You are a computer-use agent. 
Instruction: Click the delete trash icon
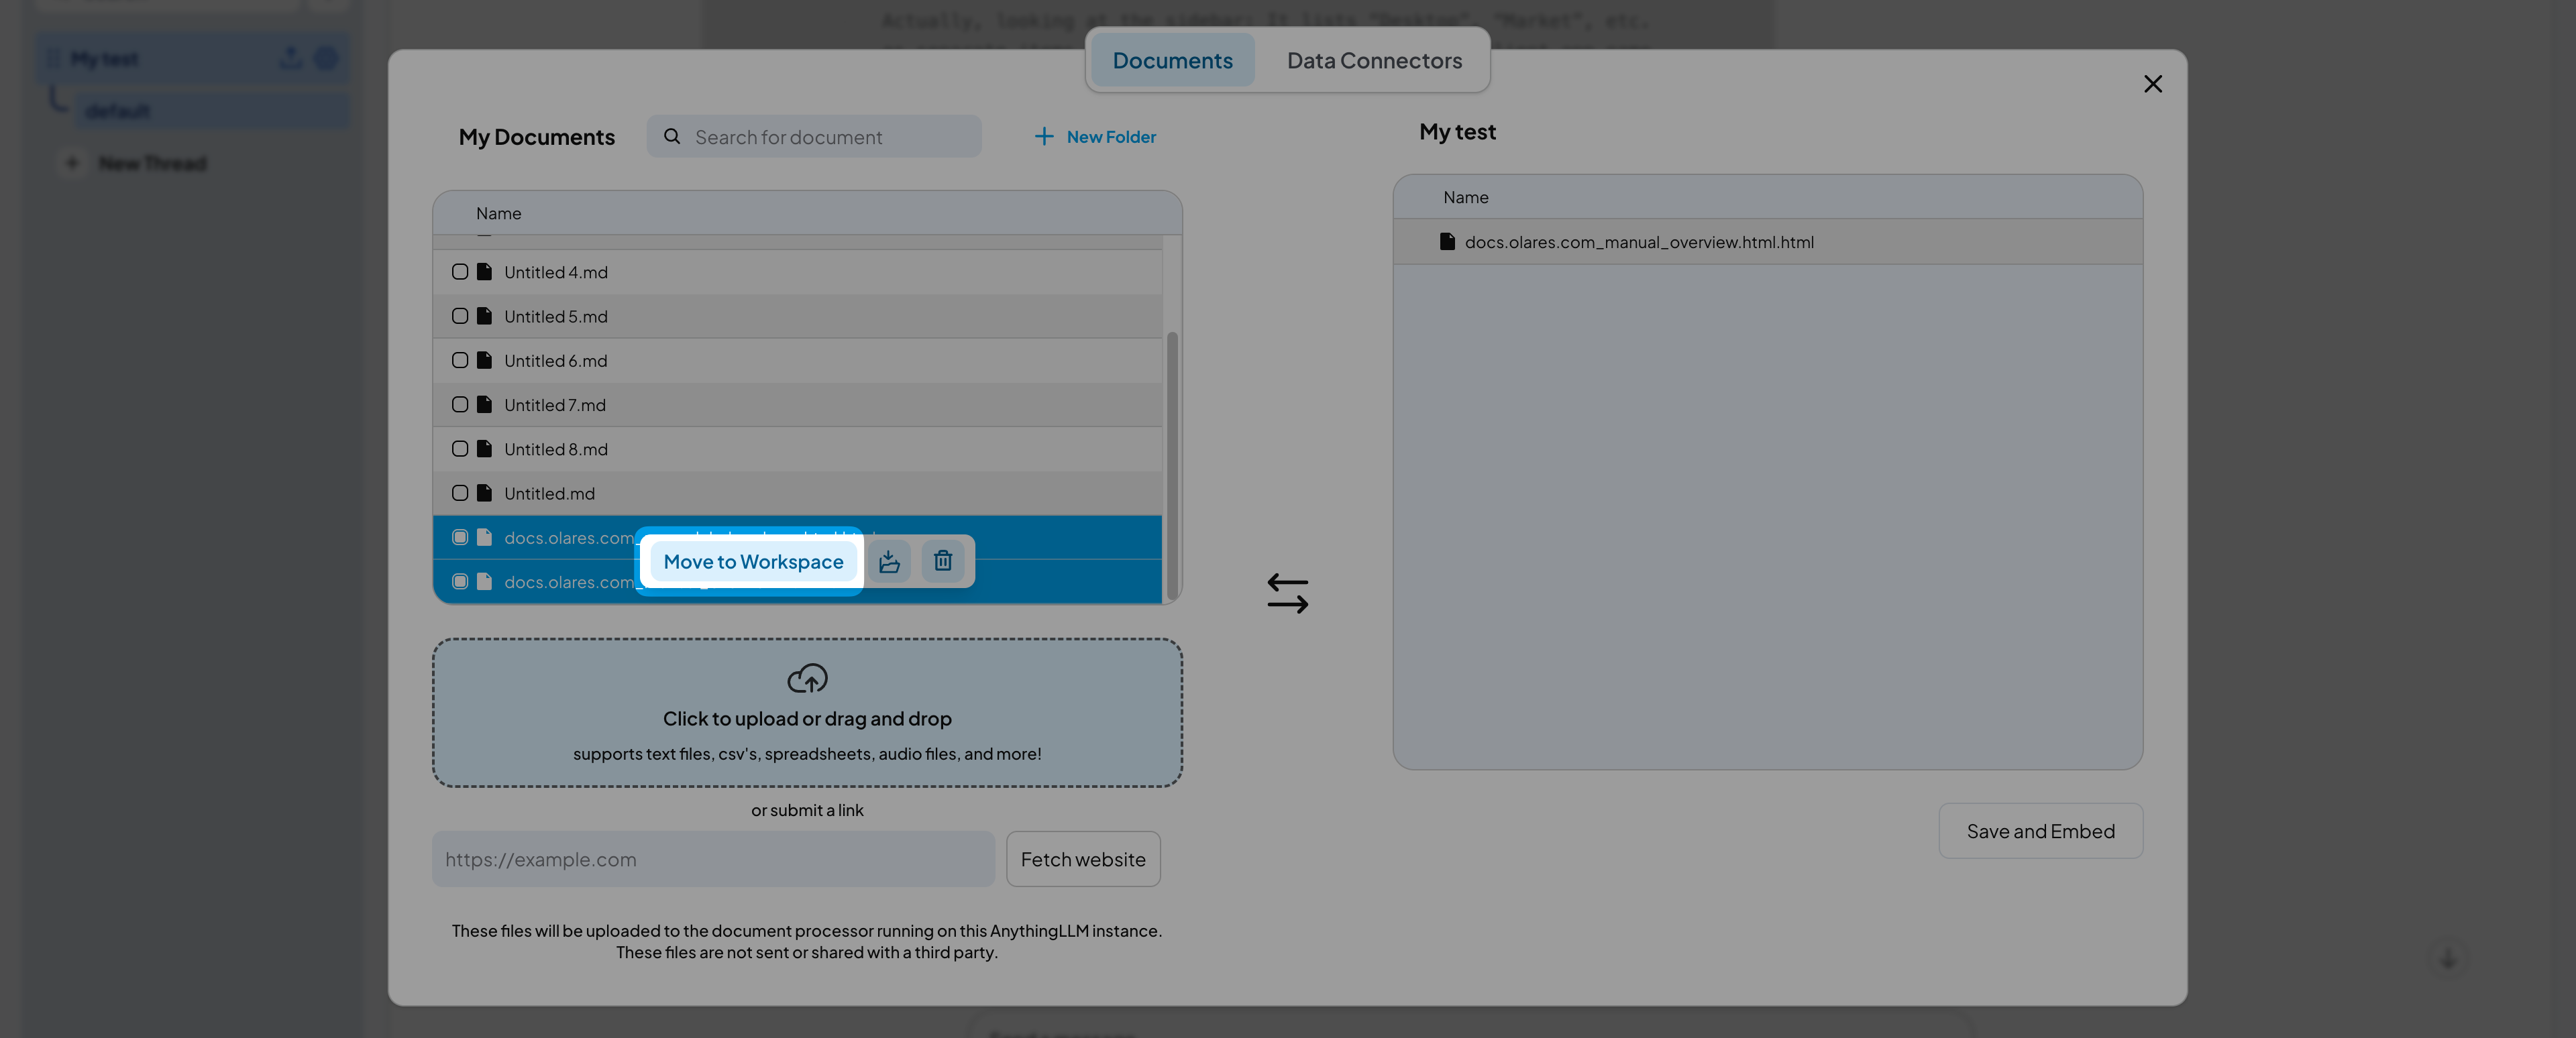coord(942,561)
